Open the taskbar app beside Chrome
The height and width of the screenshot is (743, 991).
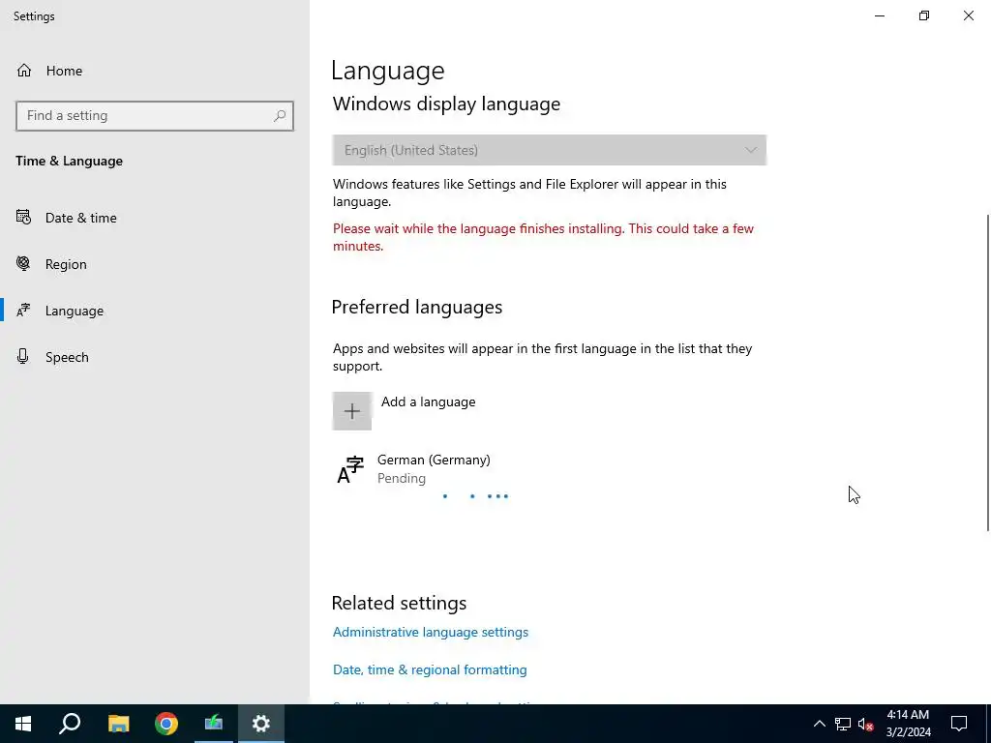[214, 724]
